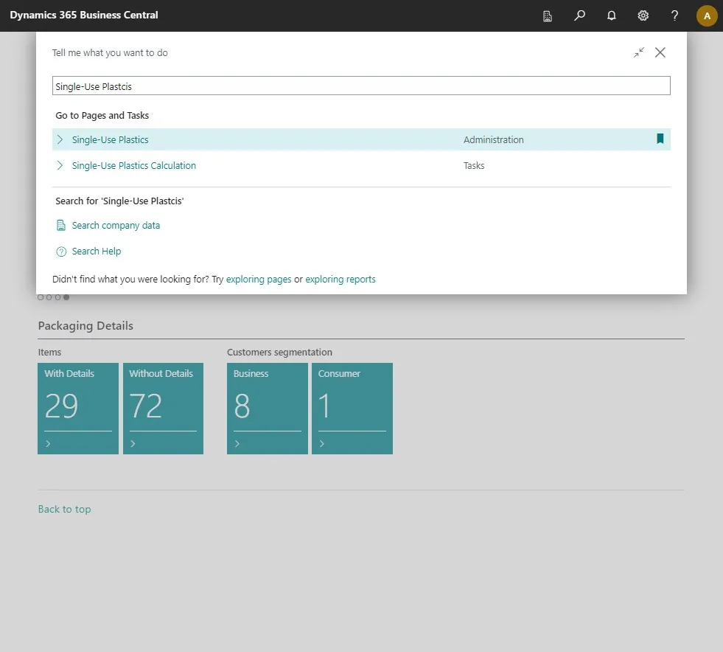Open the account avatar 'A'
This screenshot has height=652, width=723.
point(706,15)
